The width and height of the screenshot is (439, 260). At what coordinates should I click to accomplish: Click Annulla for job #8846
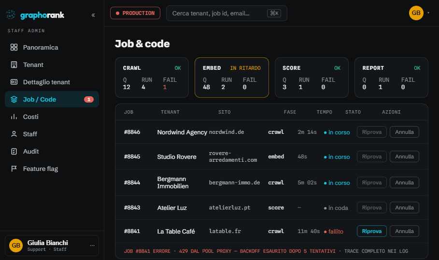click(404, 132)
